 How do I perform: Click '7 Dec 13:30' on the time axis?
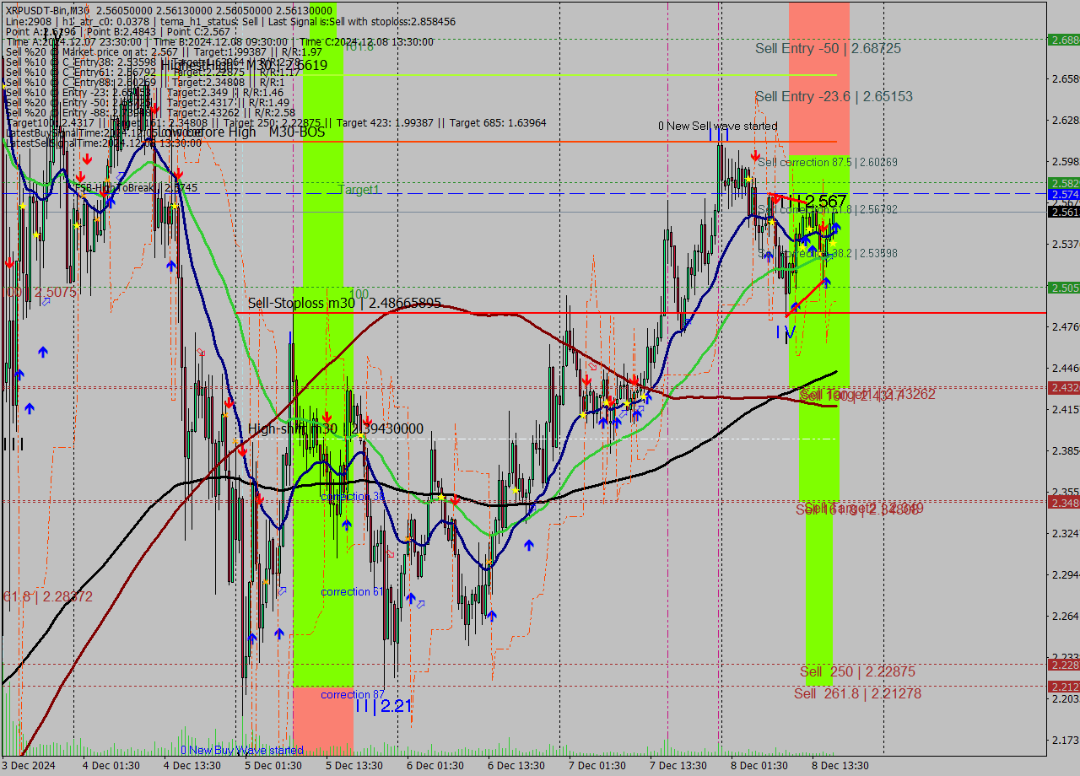click(x=678, y=766)
